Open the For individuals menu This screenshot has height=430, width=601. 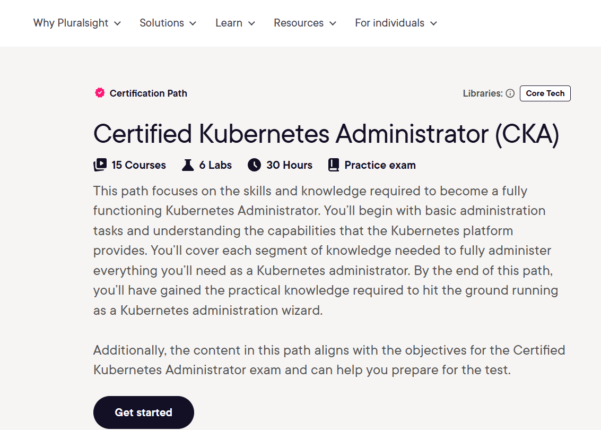(396, 23)
